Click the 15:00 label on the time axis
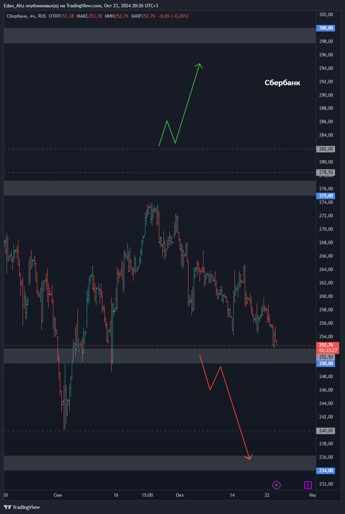Image resolution: width=345 pixels, height=514 pixels. tap(147, 495)
